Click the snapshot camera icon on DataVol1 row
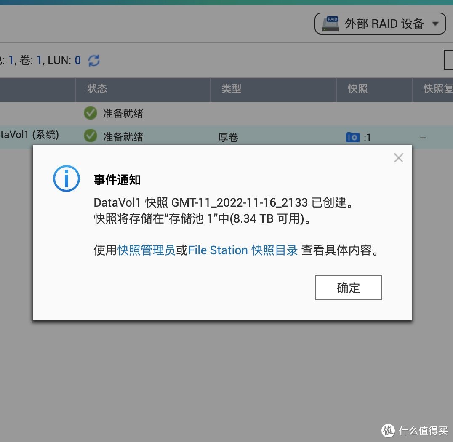Image resolution: width=453 pixels, height=442 pixels. click(x=353, y=137)
